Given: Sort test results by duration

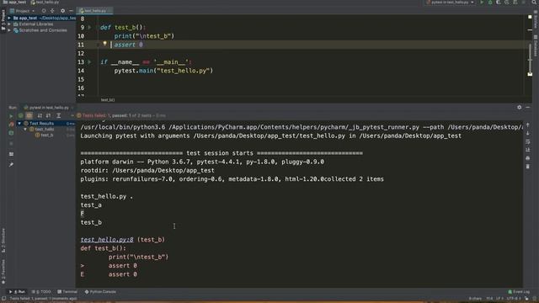Looking at the screenshot, I should coord(48,116).
